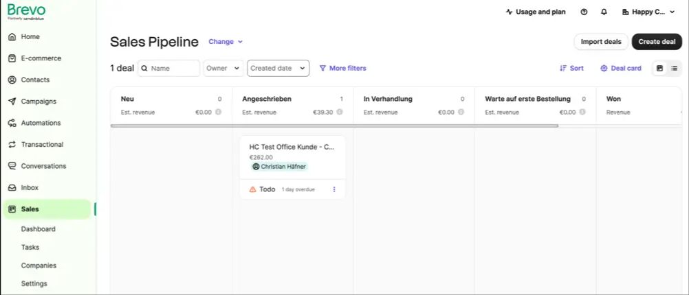Click the Won column header
This screenshot has height=295, width=689.
tap(613, 99)
